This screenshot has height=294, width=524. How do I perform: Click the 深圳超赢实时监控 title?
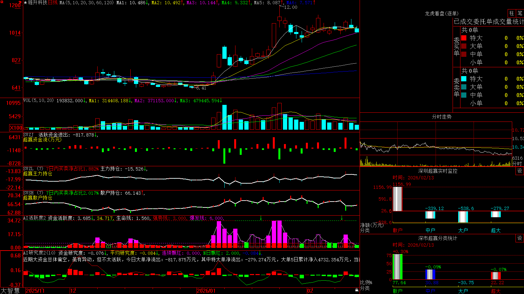[438, 171]
